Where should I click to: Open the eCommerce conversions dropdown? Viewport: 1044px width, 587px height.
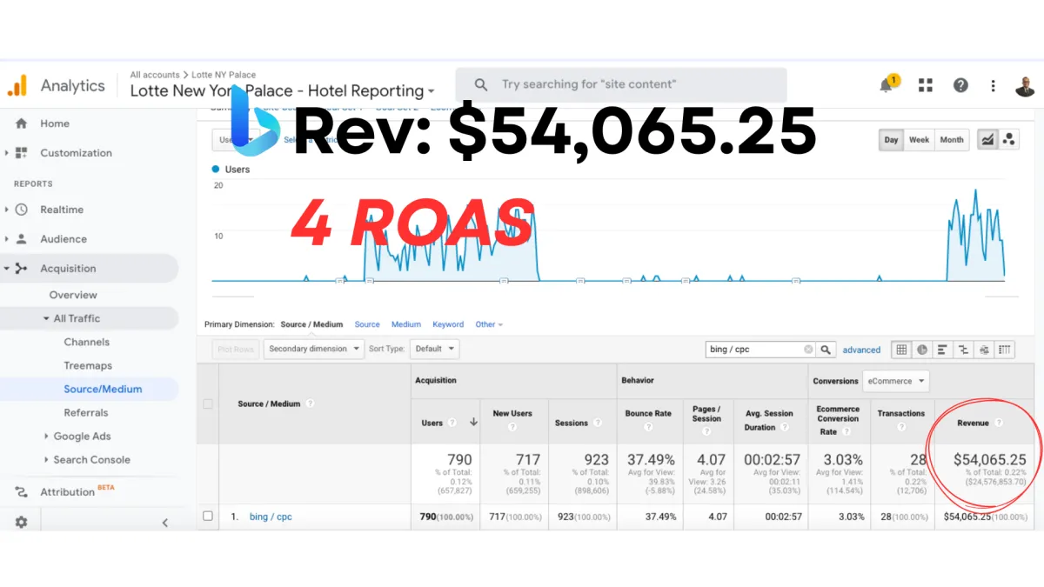pyautogui.click(x=895, y=381)
